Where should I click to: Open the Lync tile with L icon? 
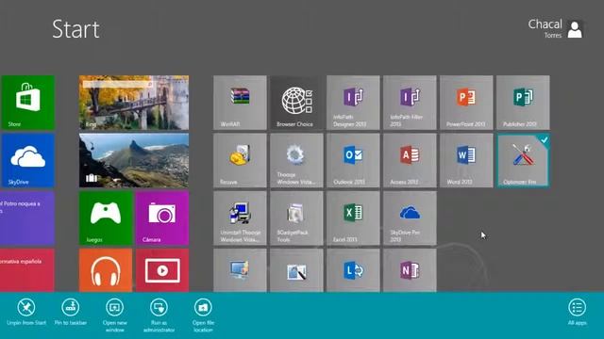[353, 270]
